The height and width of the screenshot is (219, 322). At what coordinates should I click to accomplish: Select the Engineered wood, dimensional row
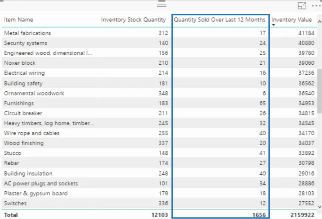159,53
